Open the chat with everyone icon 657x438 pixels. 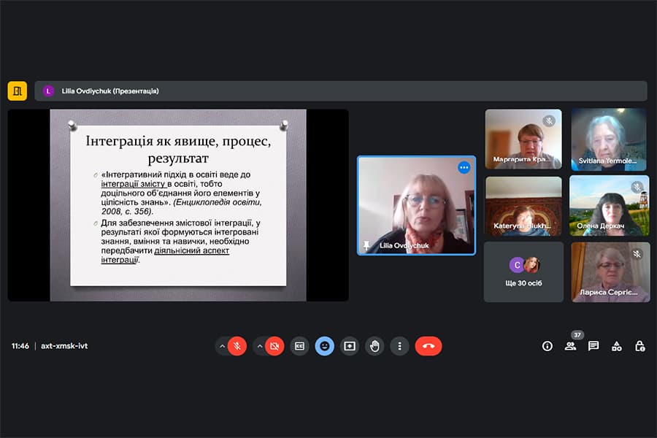(593, 346)
